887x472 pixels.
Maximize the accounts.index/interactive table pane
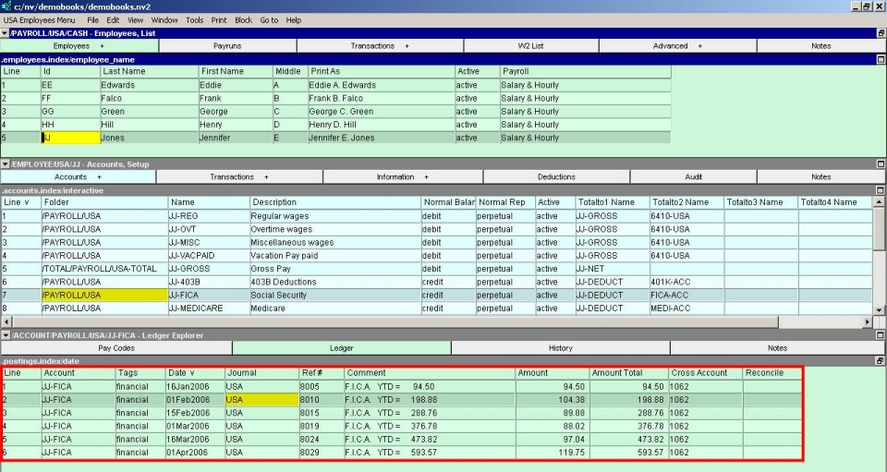[x=880, y=190]
